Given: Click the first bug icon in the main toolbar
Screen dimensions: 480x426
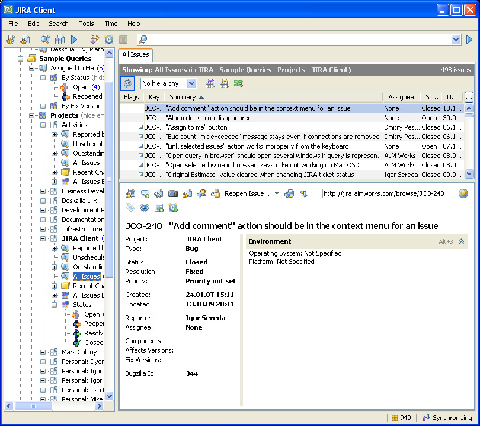Looking at the screenshot, I should pyautogui.click(x=11, y=40).
